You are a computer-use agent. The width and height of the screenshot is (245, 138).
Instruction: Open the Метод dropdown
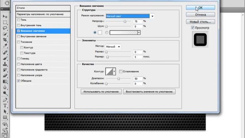pyautogui.click(x=113, y=47)
